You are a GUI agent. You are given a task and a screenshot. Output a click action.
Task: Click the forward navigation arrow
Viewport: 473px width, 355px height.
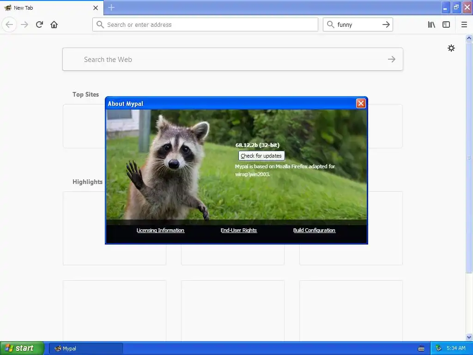click(24, 24)
